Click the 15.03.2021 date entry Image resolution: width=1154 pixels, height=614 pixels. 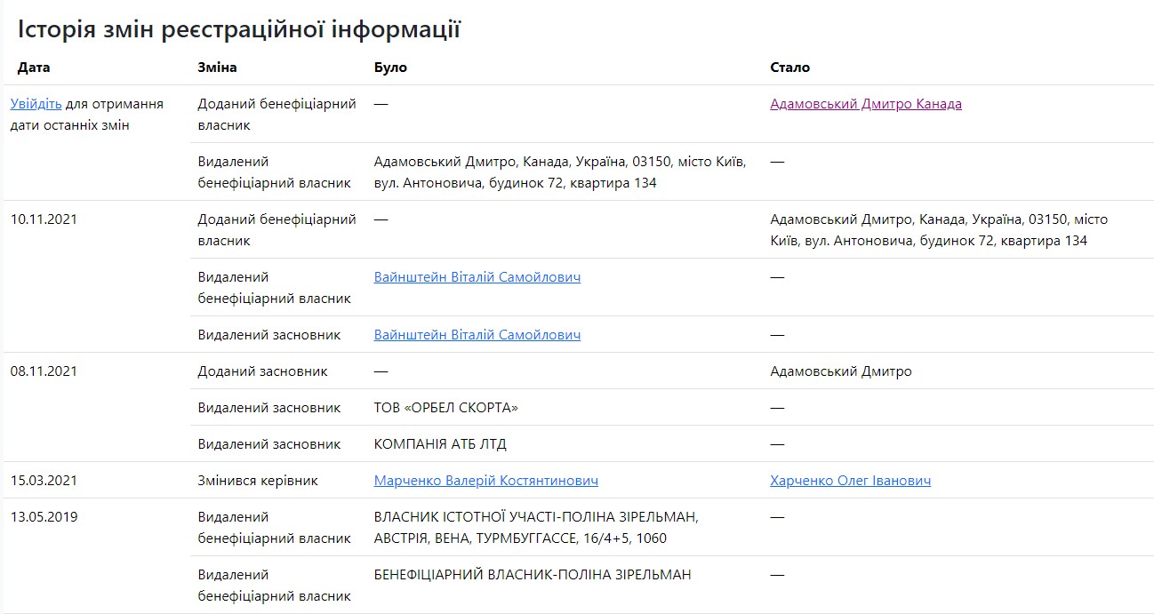pos(44,481)
